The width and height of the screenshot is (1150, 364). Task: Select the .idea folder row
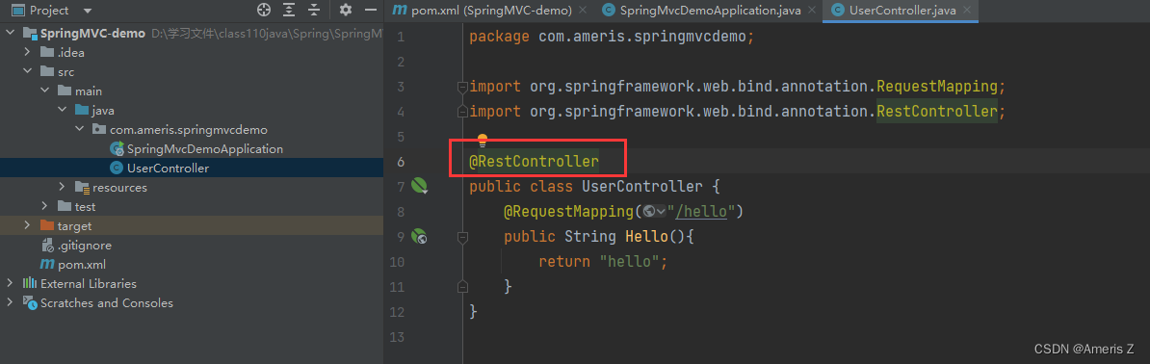point(192,53)
